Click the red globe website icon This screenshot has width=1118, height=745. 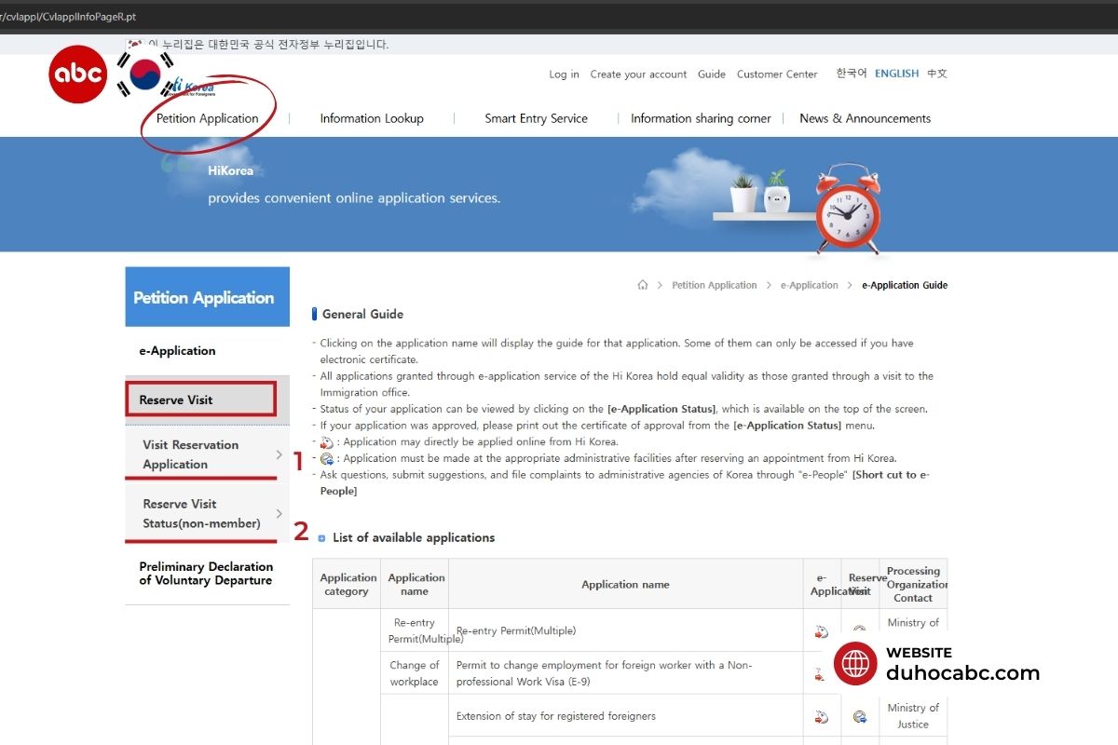(855, 664)
